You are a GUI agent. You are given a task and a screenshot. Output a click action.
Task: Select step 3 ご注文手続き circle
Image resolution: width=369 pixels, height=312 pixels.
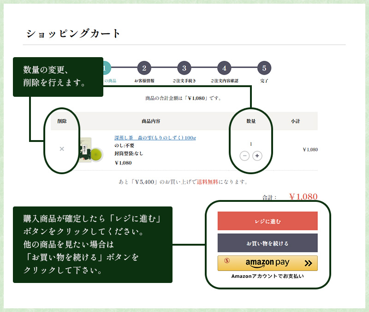184,68
